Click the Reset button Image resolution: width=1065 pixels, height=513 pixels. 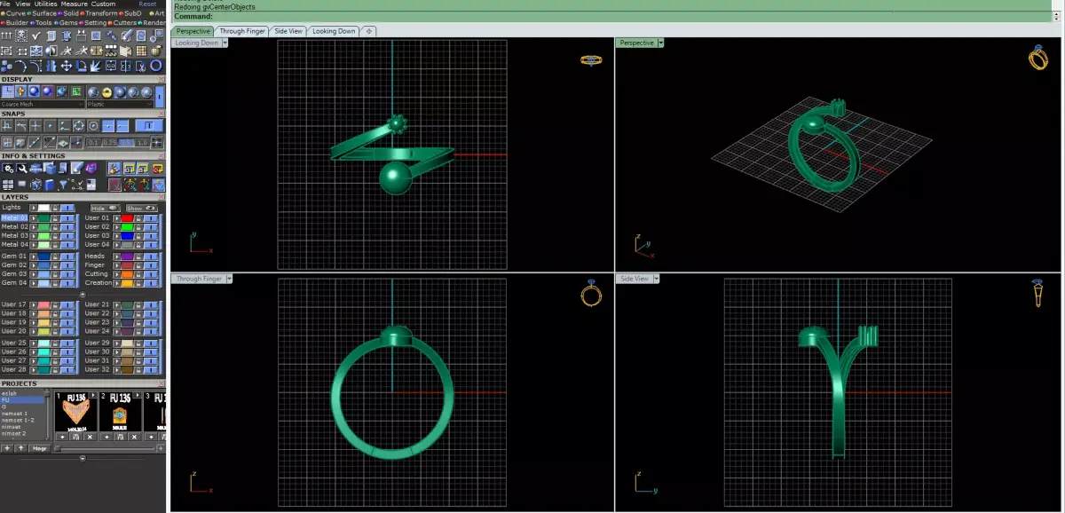pyautogui.click(x=147, y=4)
